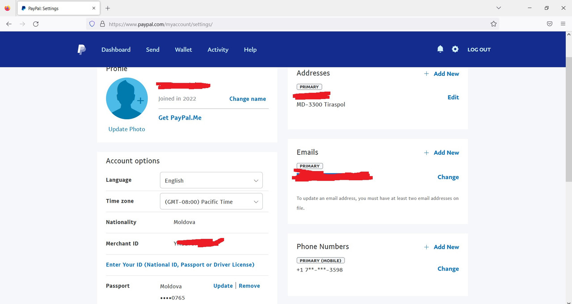Click the Account options heading
Screen dimensions: 572x304
(x=133, y=161)
